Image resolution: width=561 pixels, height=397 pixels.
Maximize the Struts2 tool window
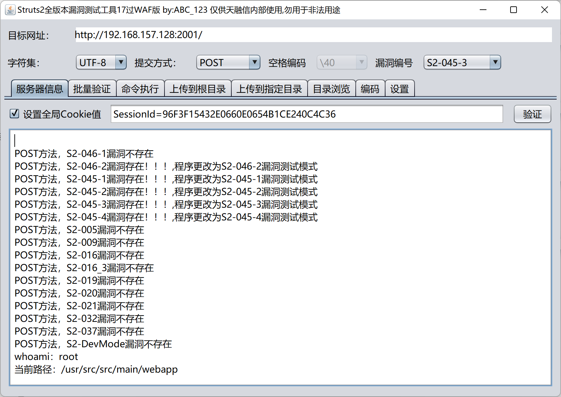(x=514, y=10)
